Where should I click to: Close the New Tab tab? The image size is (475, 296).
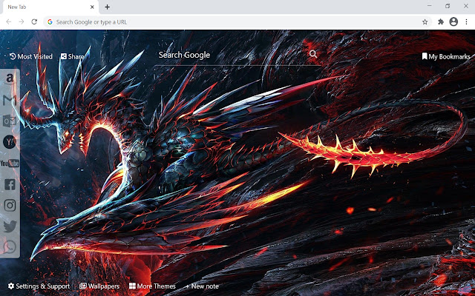[92, 7]
